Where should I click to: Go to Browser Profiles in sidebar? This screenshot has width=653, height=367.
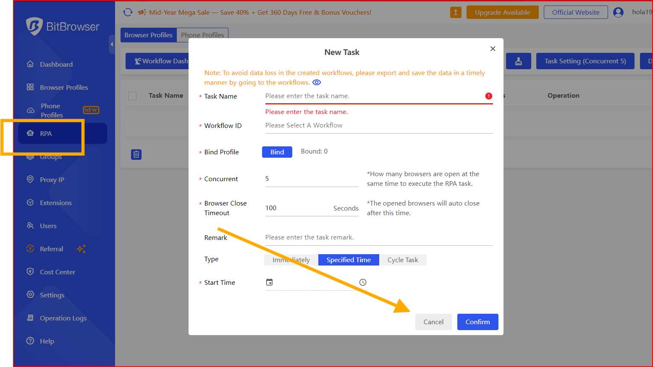pyautogui.click(x=64, y=87)
